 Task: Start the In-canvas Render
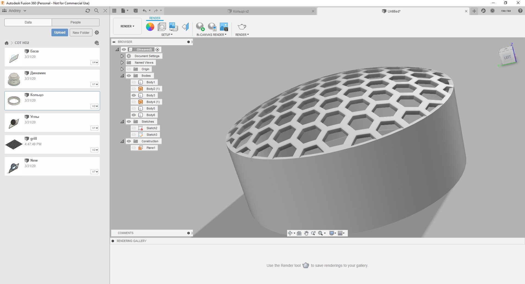pos(200,27)
